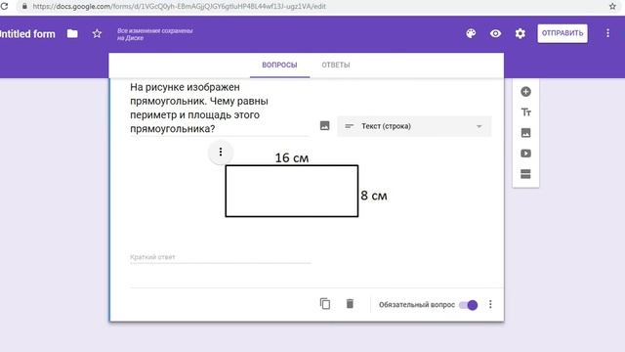625x352 pixels.
Task: Open the header more options menu
Action: coord(607,33)
